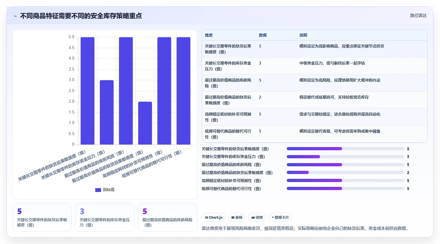Toggle the 指标值 legend entry under the chart
Screen dimensions: 440x244
[105, 190]
